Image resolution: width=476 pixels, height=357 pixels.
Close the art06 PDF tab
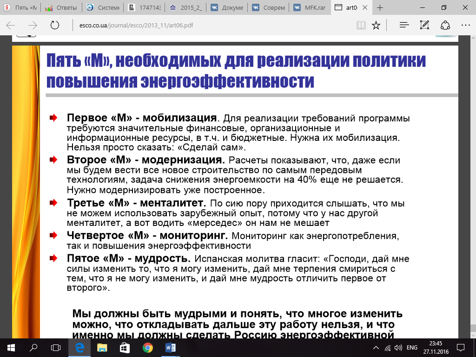365,7
